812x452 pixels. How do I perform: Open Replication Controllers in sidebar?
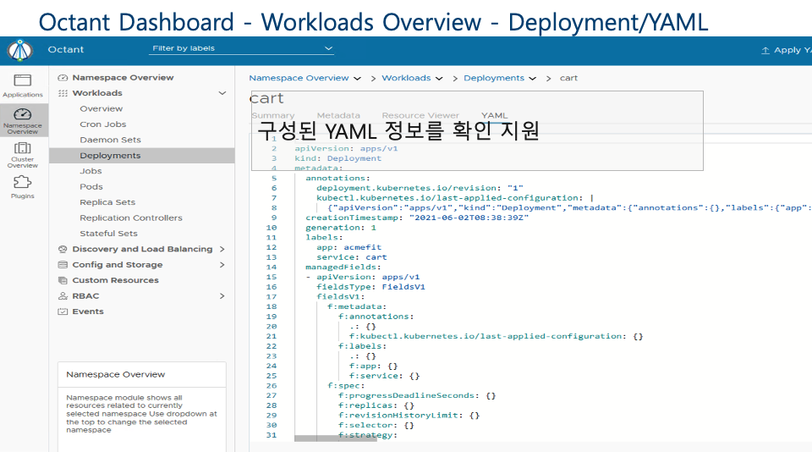point(131,218)
